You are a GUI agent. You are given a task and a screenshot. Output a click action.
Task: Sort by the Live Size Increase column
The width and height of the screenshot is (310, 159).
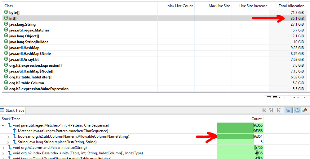click(x=250, y=6)
